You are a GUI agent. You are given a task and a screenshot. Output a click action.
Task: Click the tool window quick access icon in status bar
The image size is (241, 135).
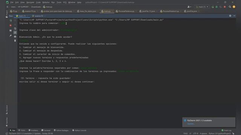(x=7, y=133)
